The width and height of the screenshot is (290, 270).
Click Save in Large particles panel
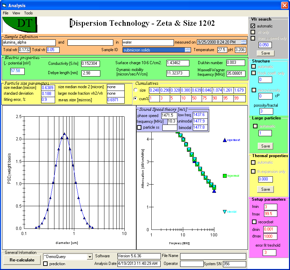pos(265,146)
